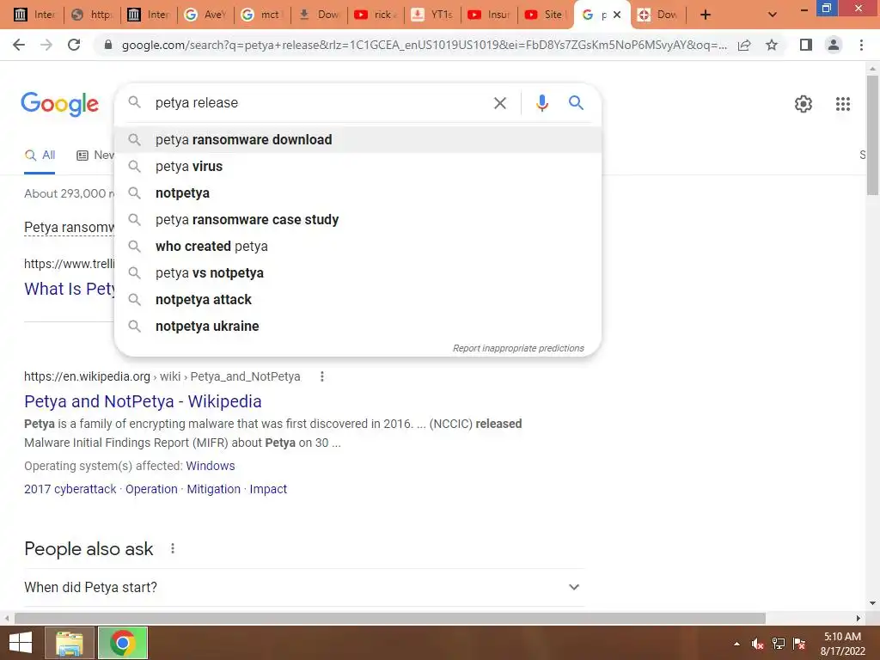Select the Chrome taskbar button
880x660 pixels.
point(123,643)
